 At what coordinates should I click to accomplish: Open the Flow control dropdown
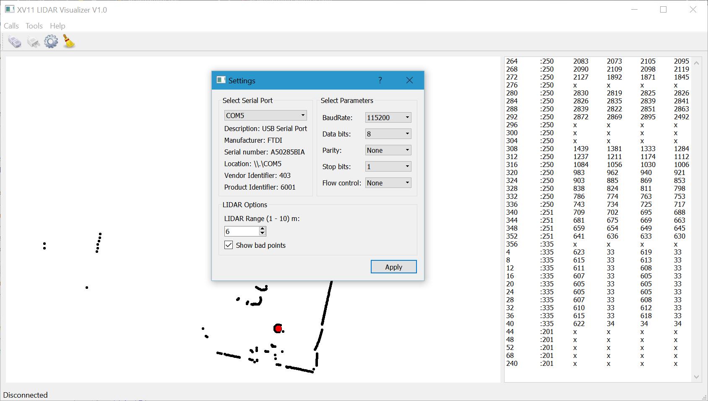(x=388, y=183)
